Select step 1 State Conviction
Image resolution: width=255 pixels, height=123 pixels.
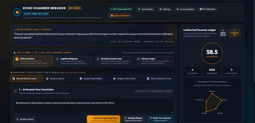[33, 61]
